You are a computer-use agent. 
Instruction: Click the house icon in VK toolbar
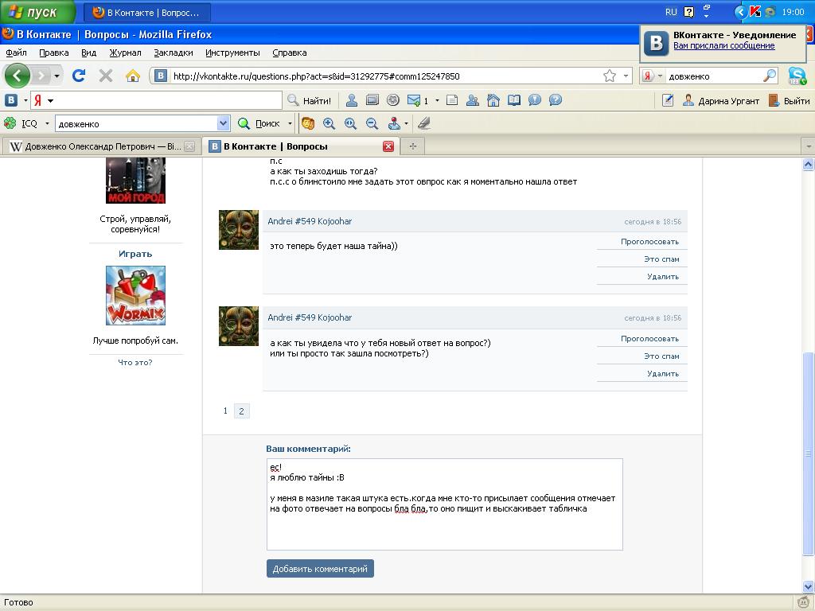click(493, 100)
